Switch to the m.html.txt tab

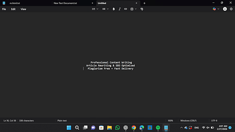coord(15,3)
